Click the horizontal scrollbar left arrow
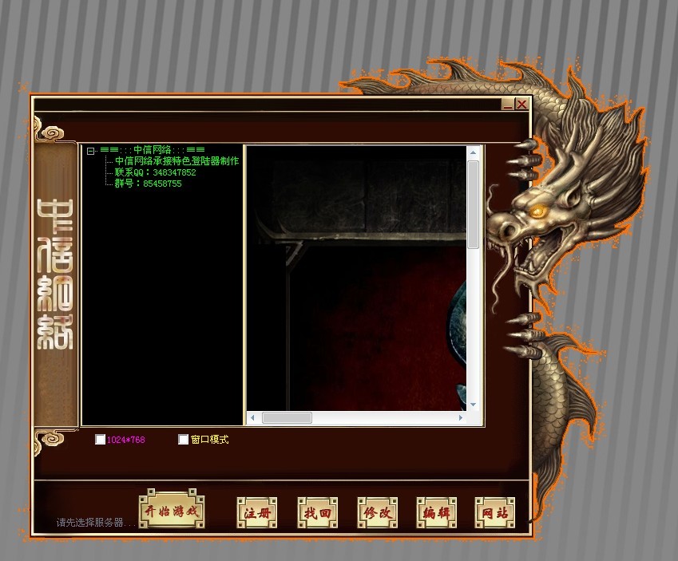Image resolution: width=678 pixels, height=561 pixels. tap(253, 417)
